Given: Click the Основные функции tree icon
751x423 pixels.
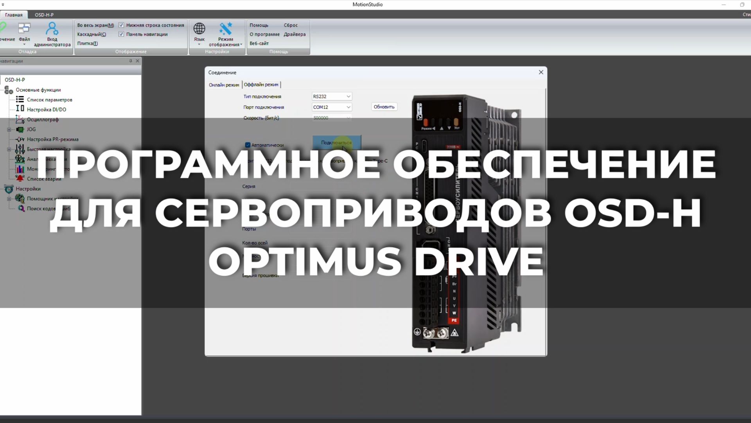Looking at the screenshot, I should tap(9, 90).
